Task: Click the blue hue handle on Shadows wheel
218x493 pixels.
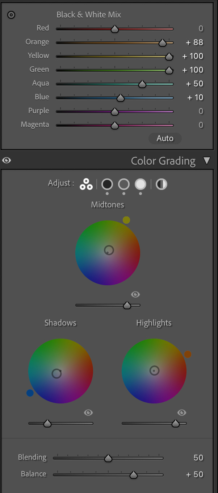Action: [30, 393]
